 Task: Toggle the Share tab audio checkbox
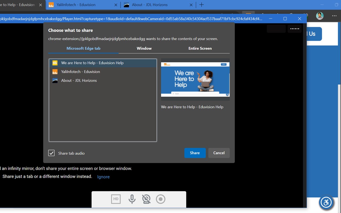[x=51, y=153]
